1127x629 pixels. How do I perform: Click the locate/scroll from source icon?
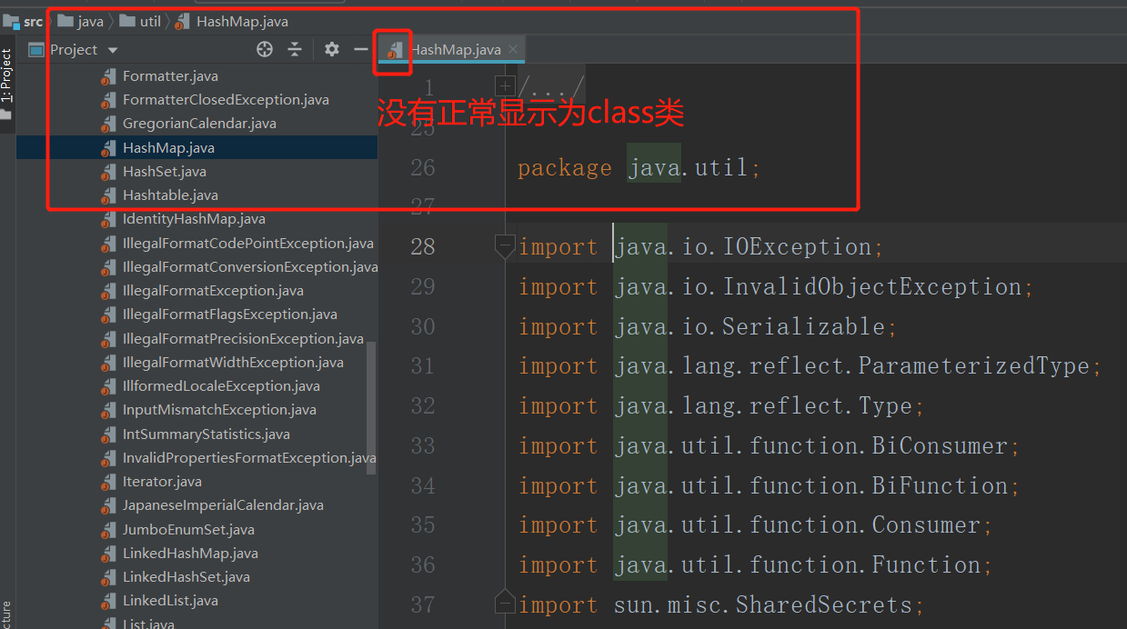click(265, 50)
